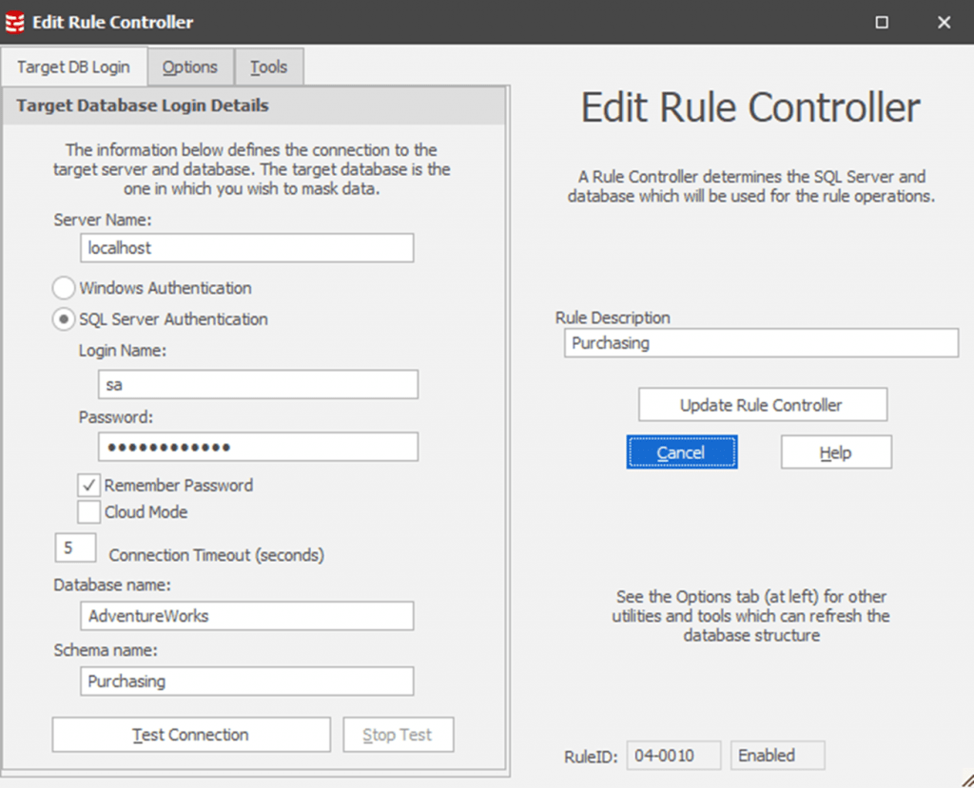This screenshot has width=974, height=788.
Task: Edit the Connection Timeout value
Action: pyautogui.click(x=75, y=547)
